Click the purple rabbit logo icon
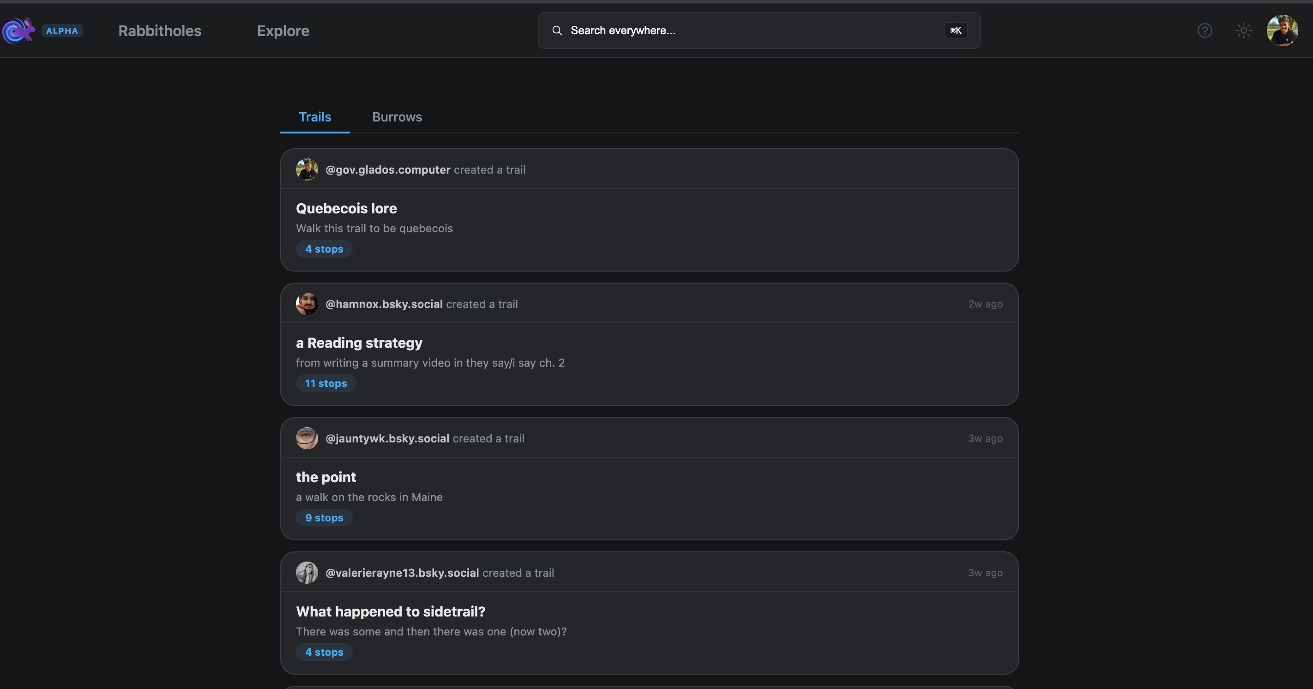 pyautogui.click(x=18, y=30)
